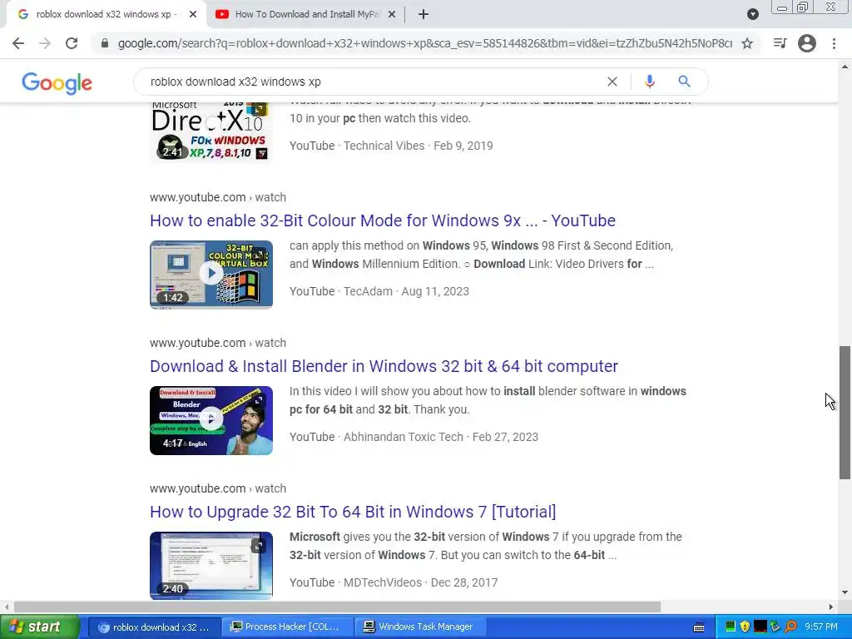
Task: Switch to How To Download and Install tab
Action: pyautogui.click(x=307, y=14)
